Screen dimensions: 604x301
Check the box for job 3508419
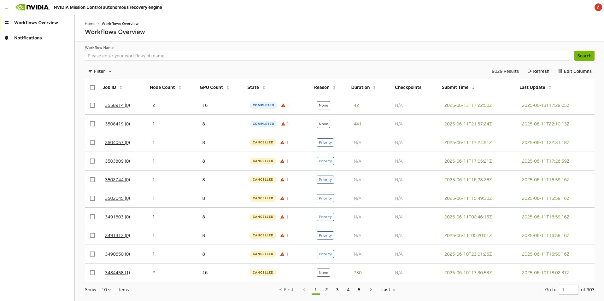click(x=92, y=124)
